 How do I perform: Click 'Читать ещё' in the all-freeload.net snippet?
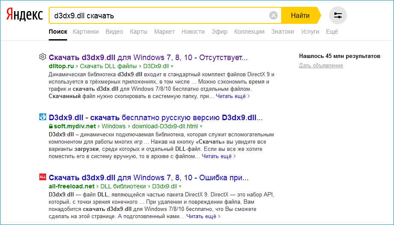click(203, 216)
